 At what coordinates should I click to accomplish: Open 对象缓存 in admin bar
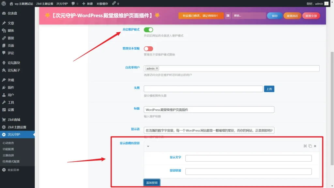pos(102,4)
